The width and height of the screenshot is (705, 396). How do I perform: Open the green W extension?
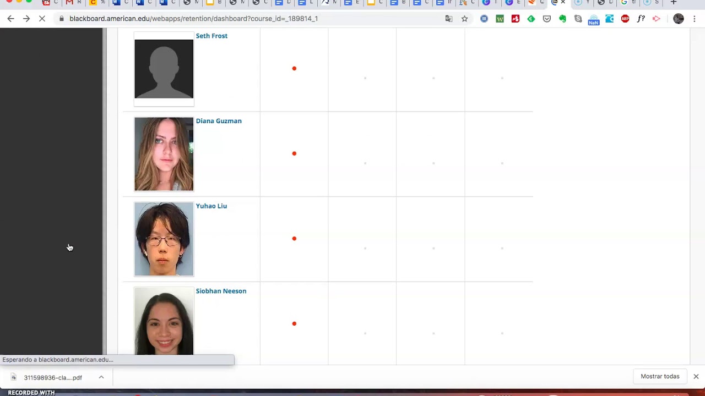500,19
